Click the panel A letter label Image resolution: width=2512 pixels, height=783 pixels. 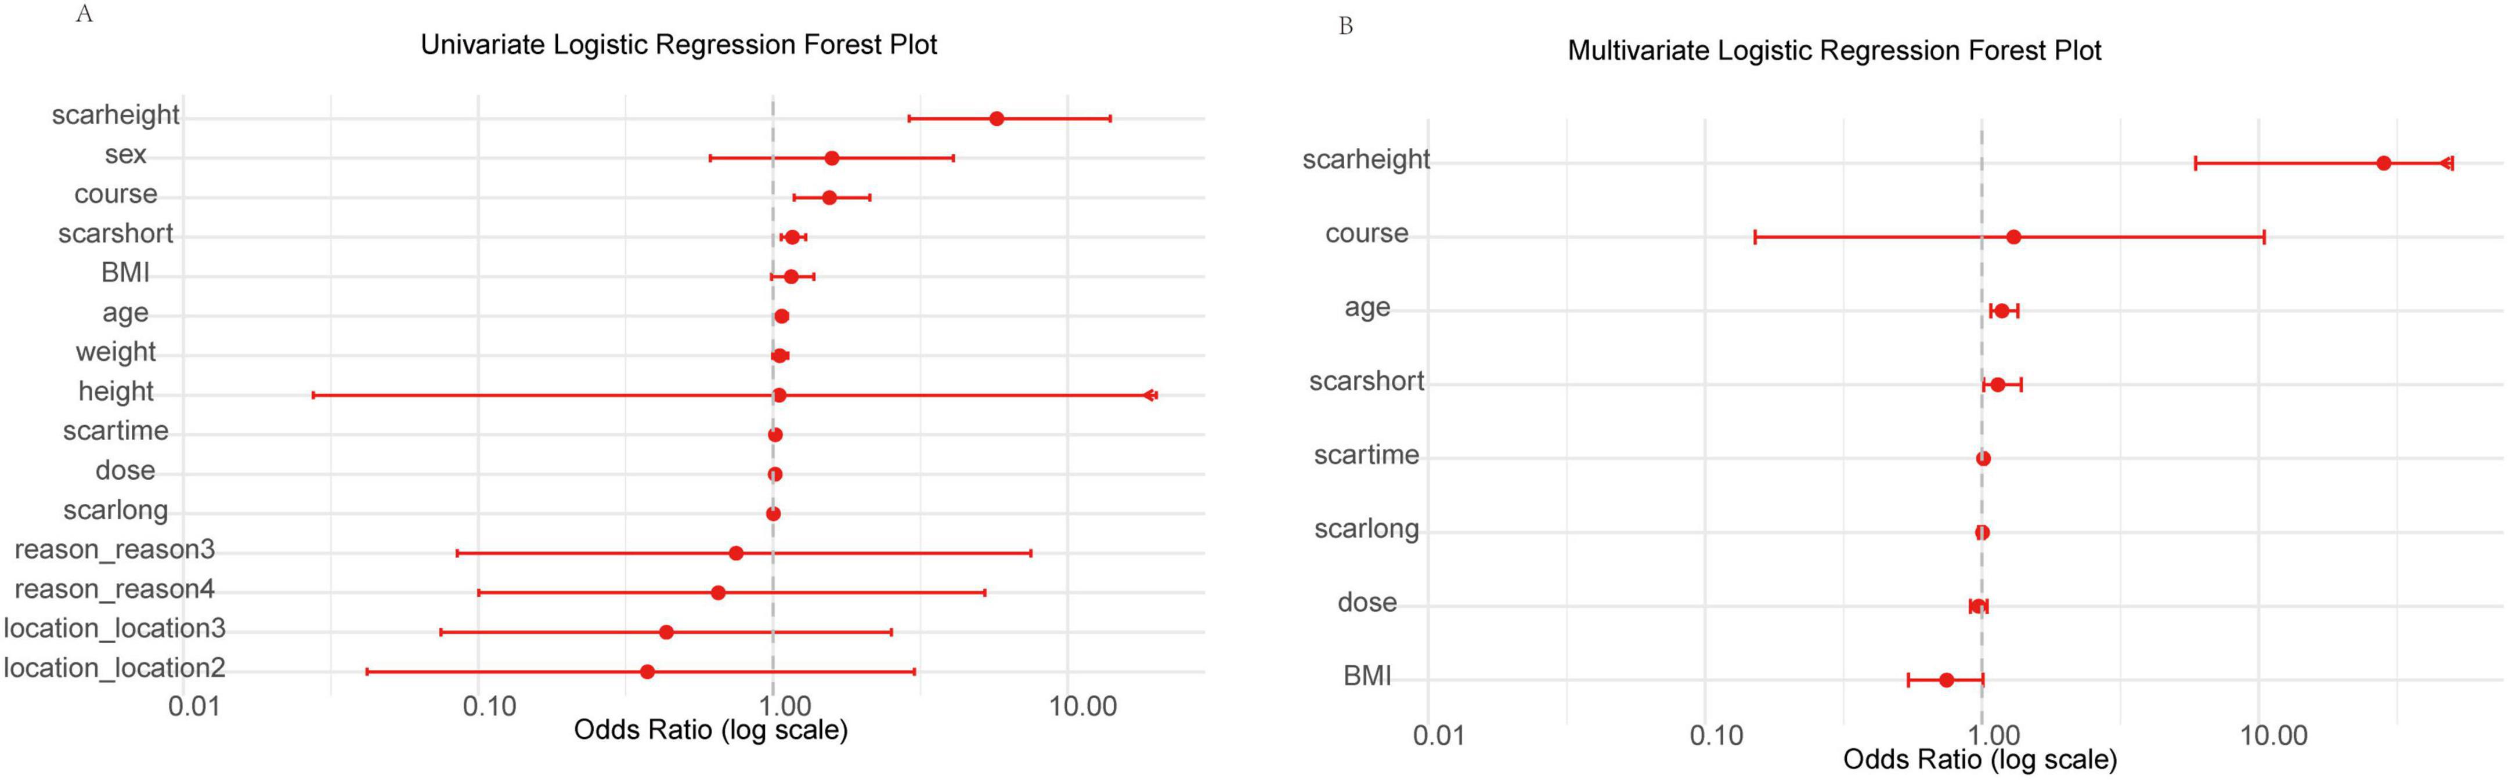coord(84,14)
